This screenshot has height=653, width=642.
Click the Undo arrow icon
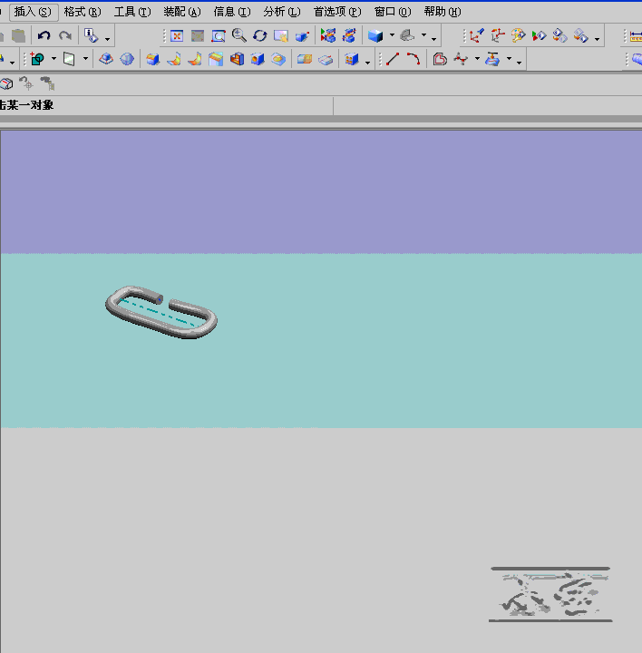pos(44,36)
